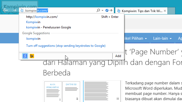The width and height of the screenshot is (182, 102).
Task: Click the Add search provider button
Action: coord(118,56)
